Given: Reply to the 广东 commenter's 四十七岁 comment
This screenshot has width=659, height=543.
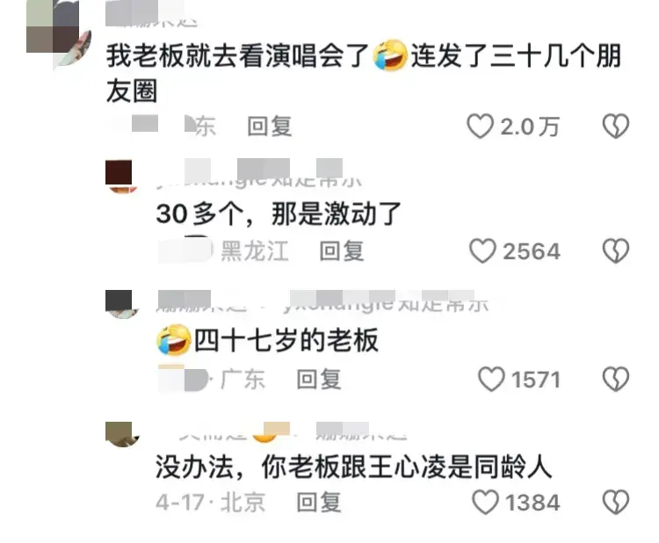Looking at the screenshot, I should click(x=319, y=379).
